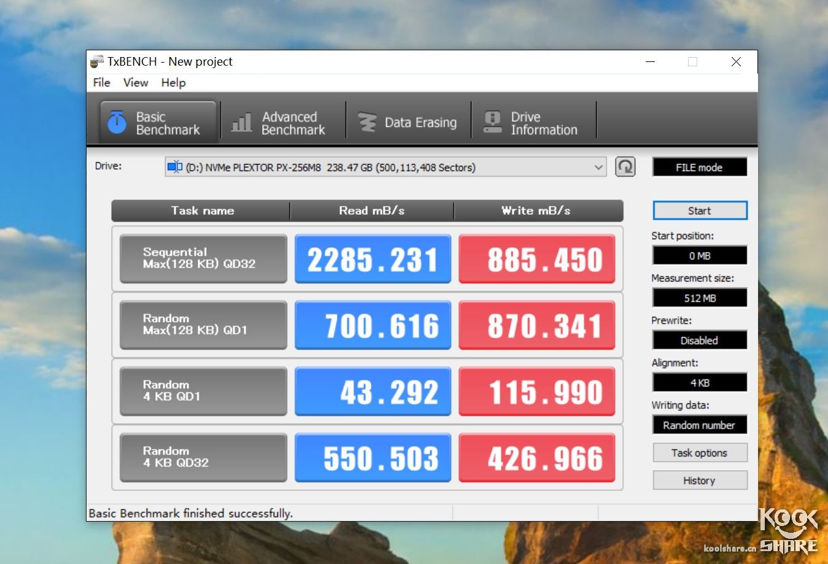Click the sequential read result 2285.231

click(x=373, y=258)
